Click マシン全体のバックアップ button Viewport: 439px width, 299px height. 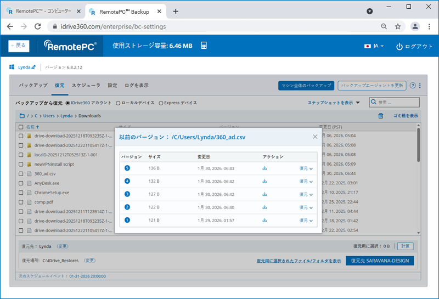click(306, 86)
